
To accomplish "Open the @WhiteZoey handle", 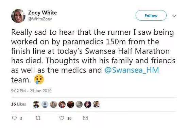I will [x=40, y=19].
